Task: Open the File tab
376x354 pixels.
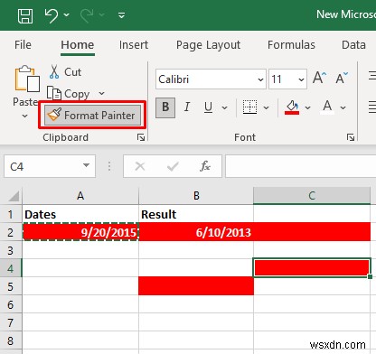Action: 23,45
